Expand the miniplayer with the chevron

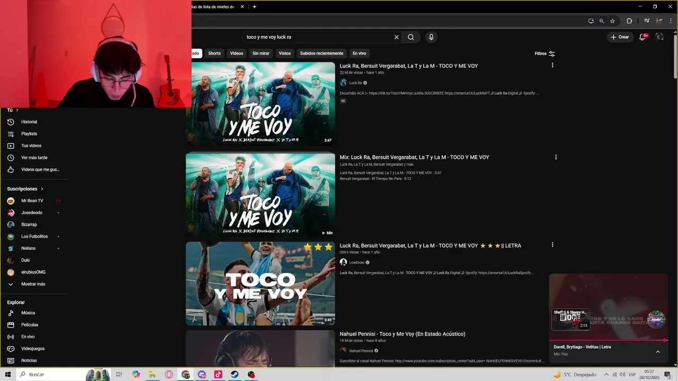658,351
